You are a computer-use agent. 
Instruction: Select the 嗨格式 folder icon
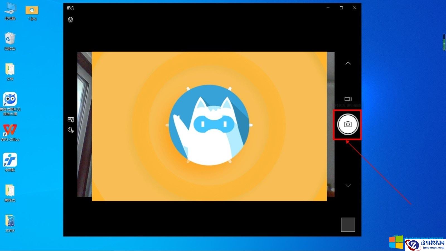[x=10, y=193]
